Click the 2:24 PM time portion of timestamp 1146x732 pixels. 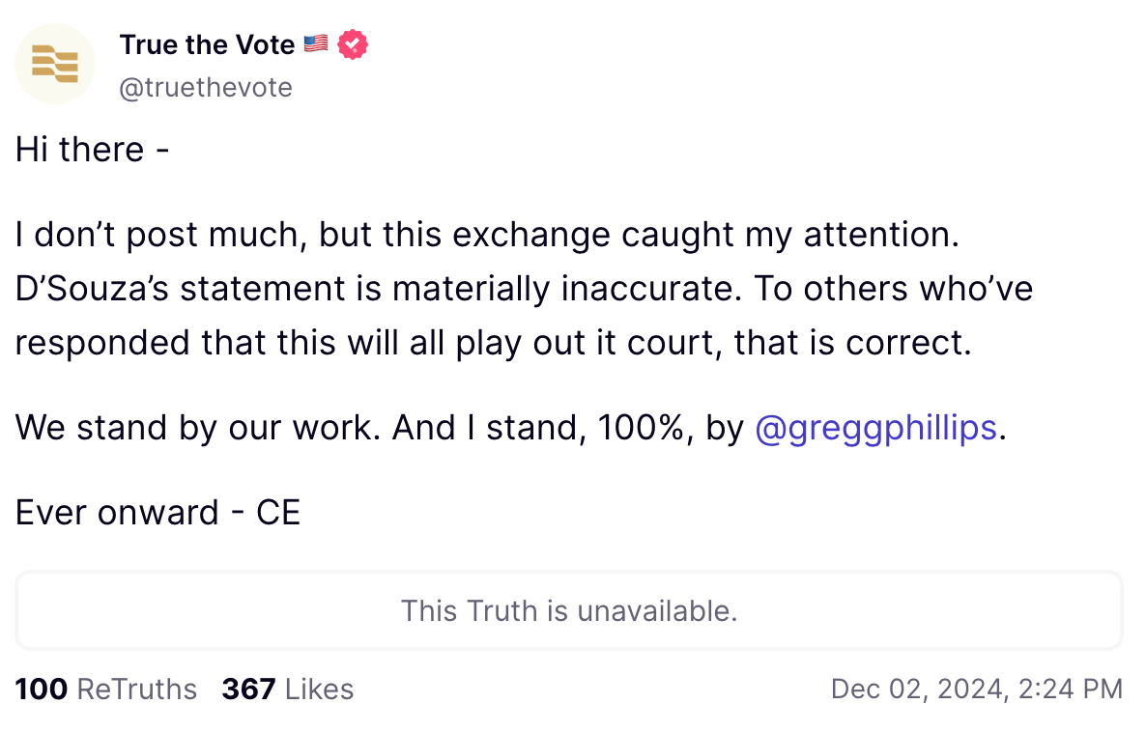tap(1074, 689)
